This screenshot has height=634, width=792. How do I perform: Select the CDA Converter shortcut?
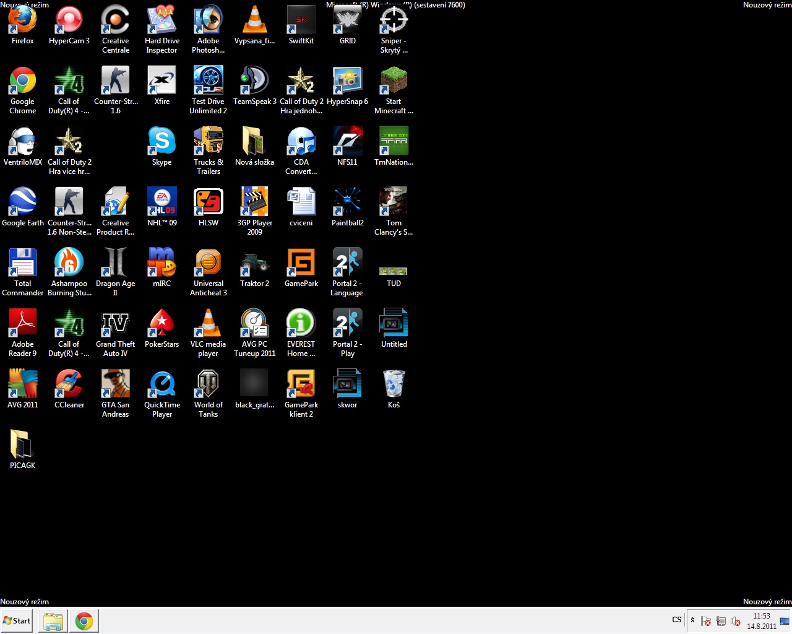(x=301, y=151)
